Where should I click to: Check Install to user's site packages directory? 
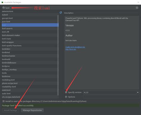(4, 101)
